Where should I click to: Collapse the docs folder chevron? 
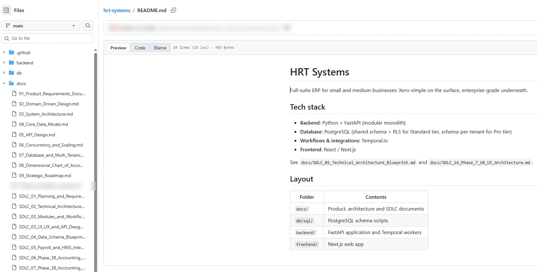coord(4,83)
